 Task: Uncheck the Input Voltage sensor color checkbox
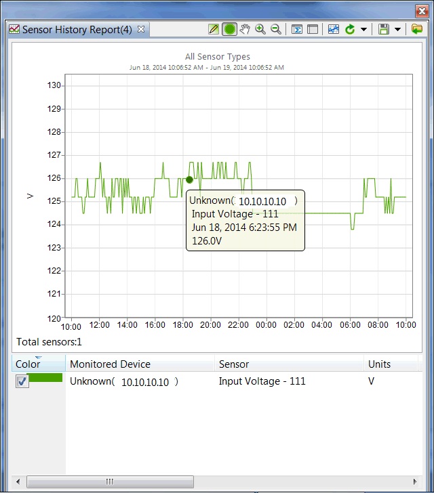[22, 381]
